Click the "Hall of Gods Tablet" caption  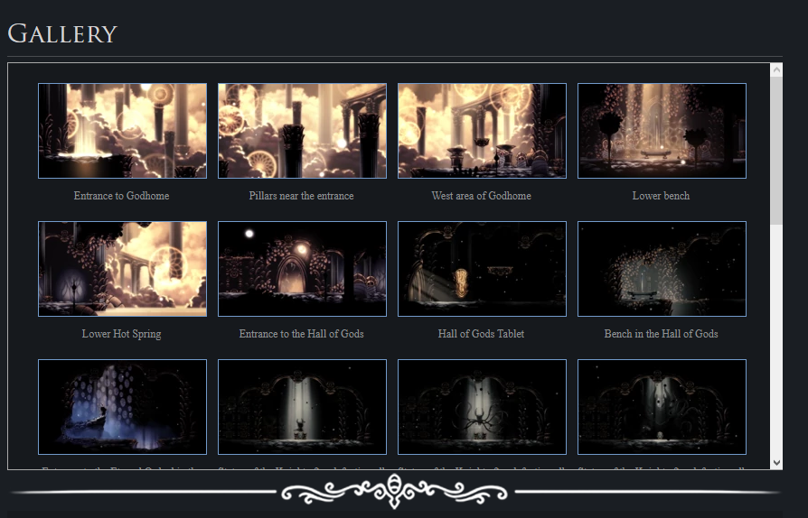click(x=482, y=334)
